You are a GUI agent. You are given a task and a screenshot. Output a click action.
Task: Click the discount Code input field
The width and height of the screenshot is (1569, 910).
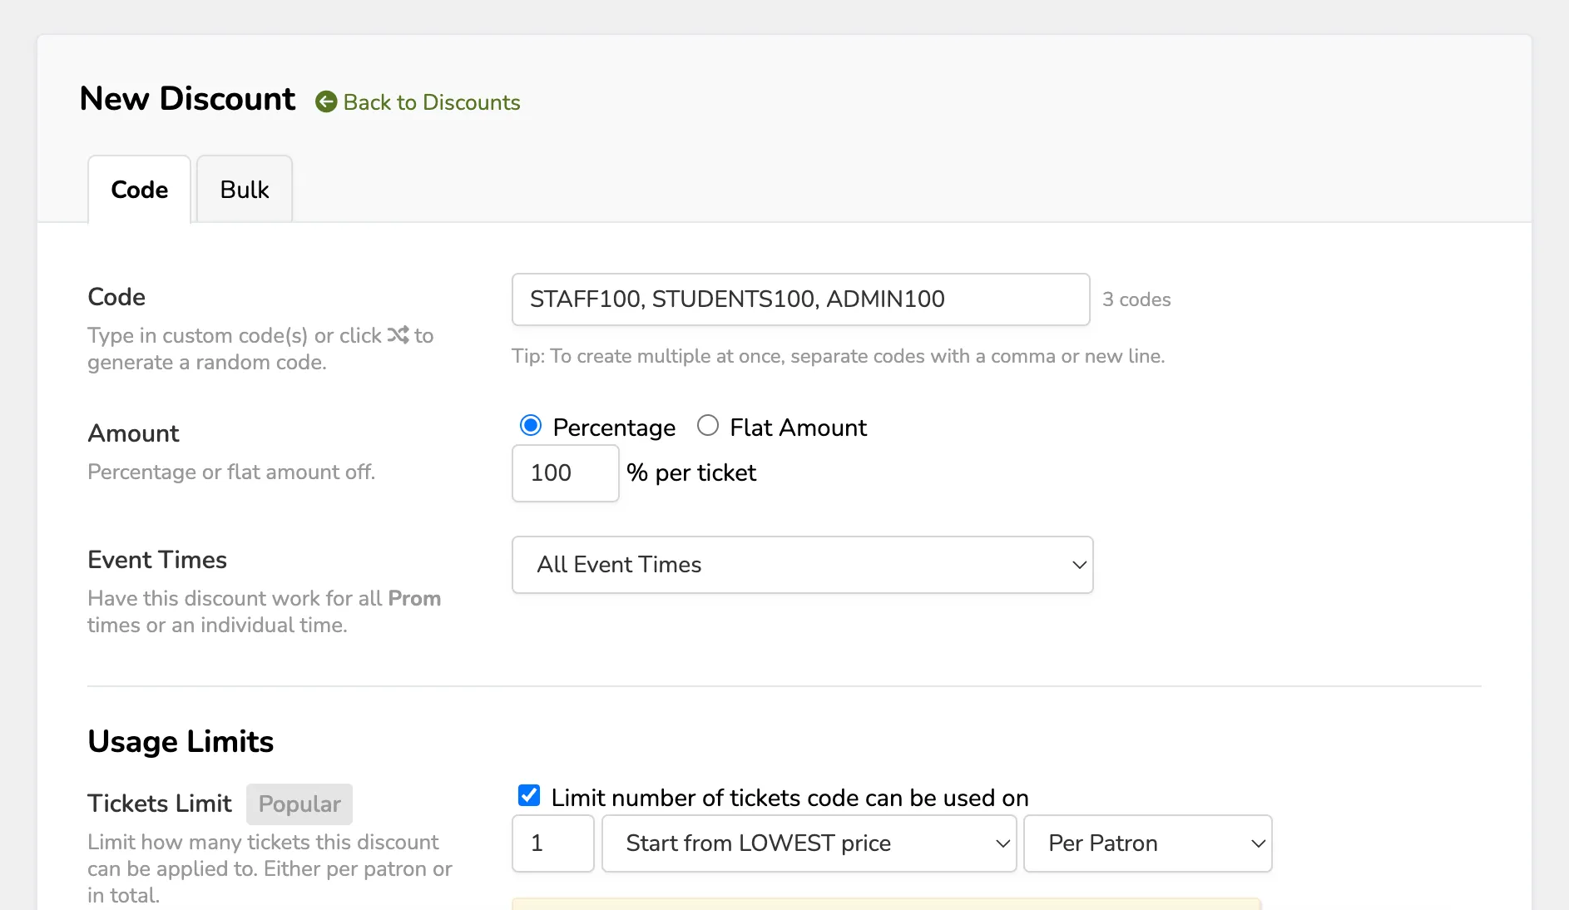click(800, 299)
